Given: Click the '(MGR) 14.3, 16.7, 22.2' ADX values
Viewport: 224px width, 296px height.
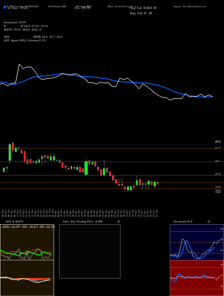Looking at the screenshot, I should coord(47,37).
